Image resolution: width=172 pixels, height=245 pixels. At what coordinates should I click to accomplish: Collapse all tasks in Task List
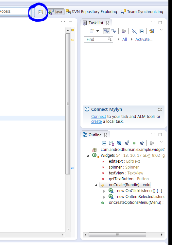click(142, 31)
